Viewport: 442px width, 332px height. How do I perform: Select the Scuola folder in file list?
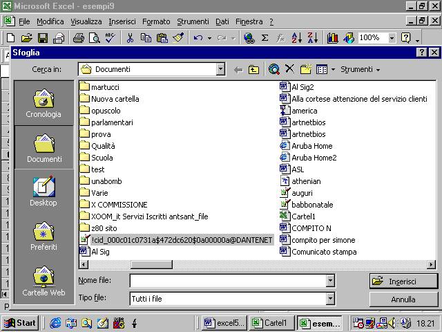pos(102,158)
